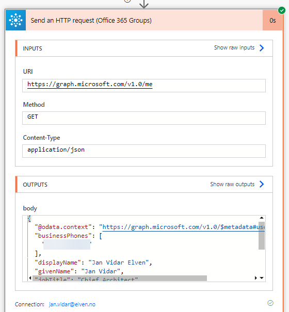Click the Method field showing GET
289x312 pixels.
point(144,118)
